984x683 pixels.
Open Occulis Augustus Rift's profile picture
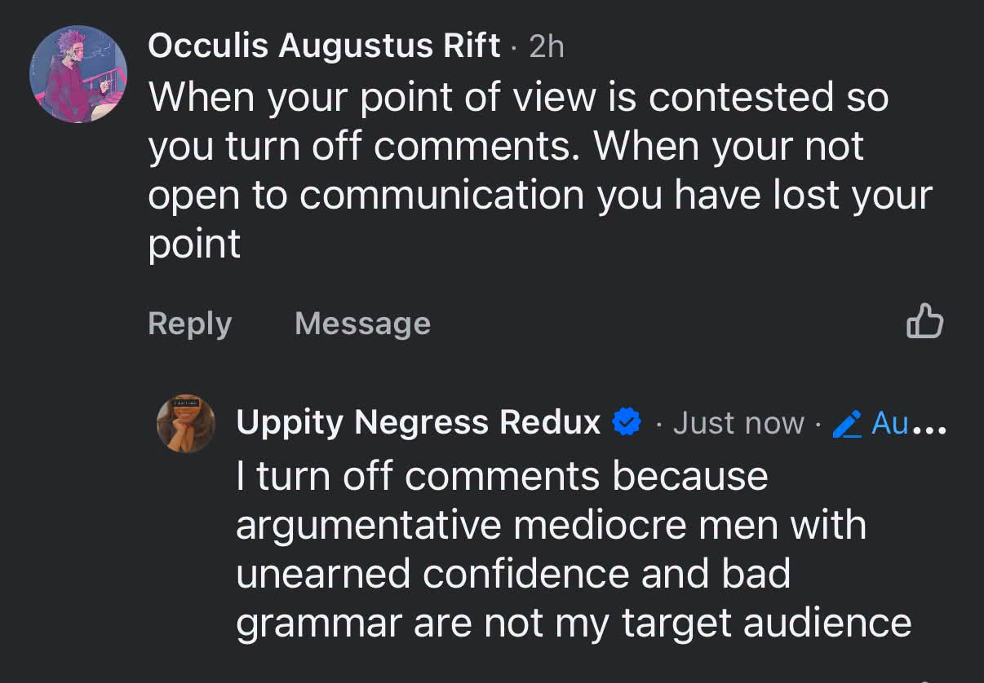click(78, 74)
